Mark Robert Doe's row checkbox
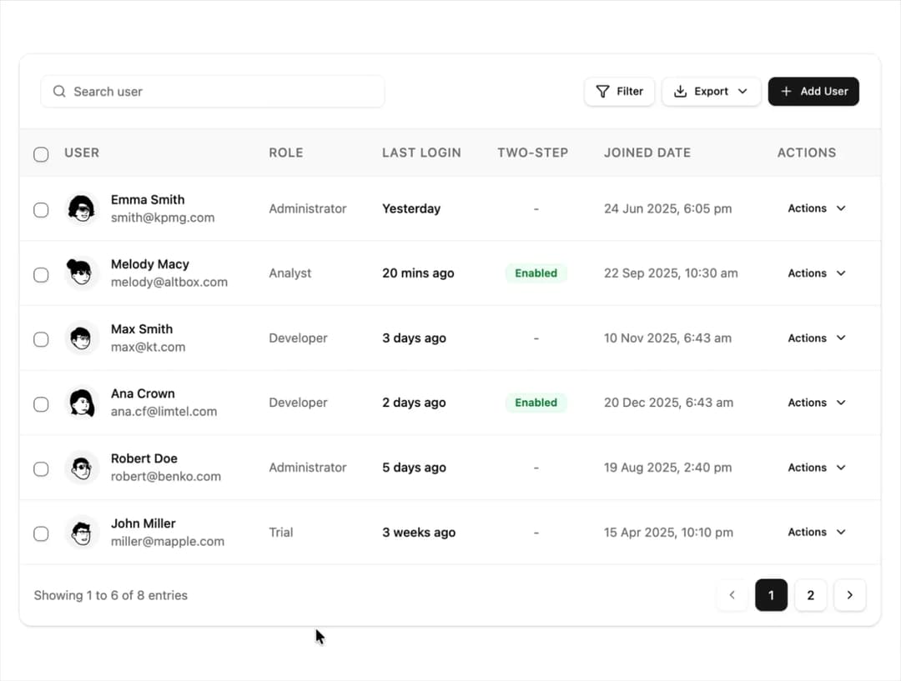 tap(41, 469)
